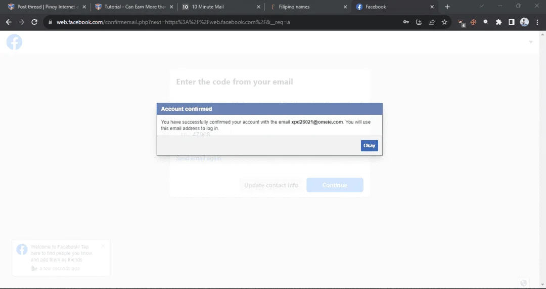Click the Facebook logo at top left
546x289 pixels.
point(14,42)
